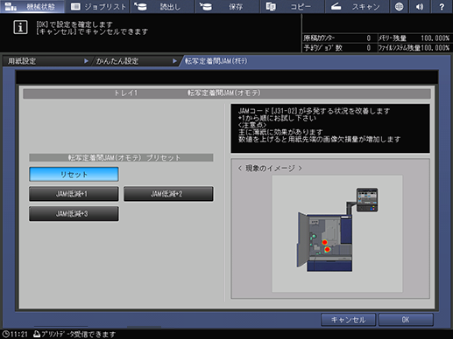Click the information icon beside the OK message

[x=20, y=27]
